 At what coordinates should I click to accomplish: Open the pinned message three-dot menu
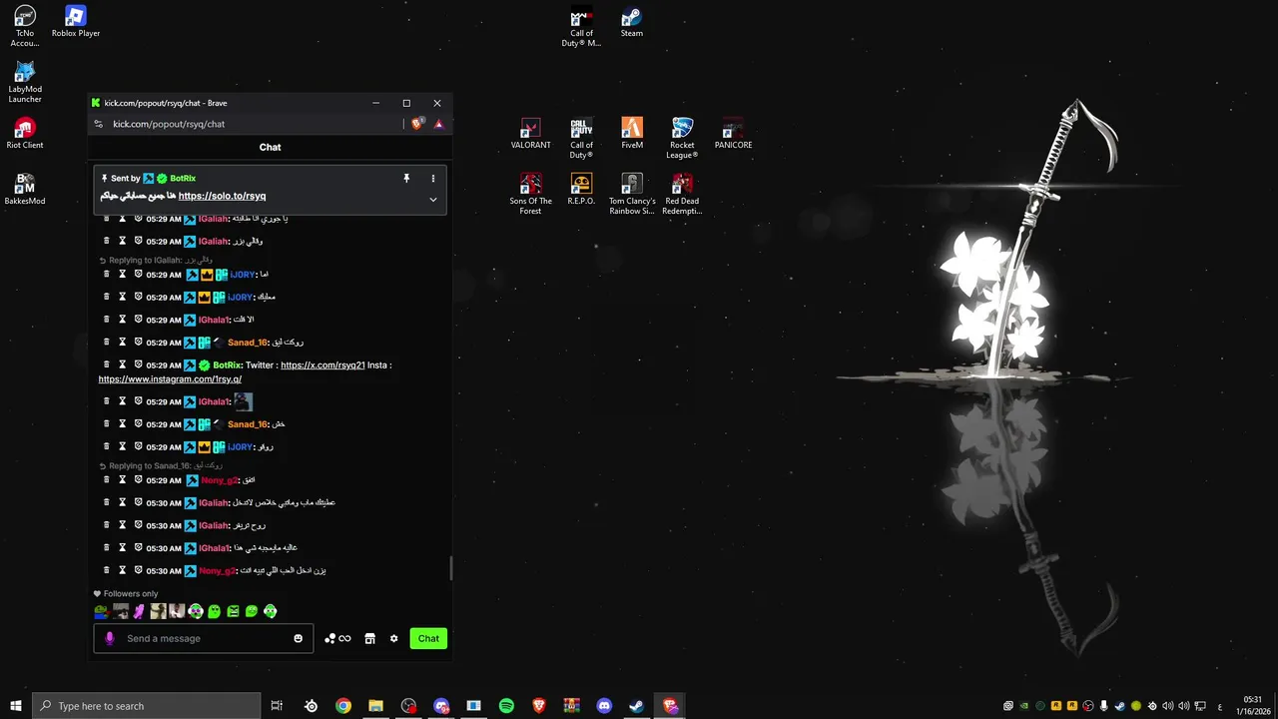(432, 178)
